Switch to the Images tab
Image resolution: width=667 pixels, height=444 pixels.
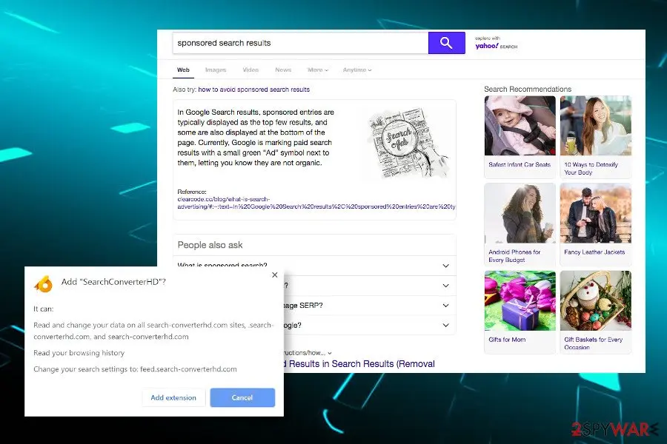click(216, 70)
